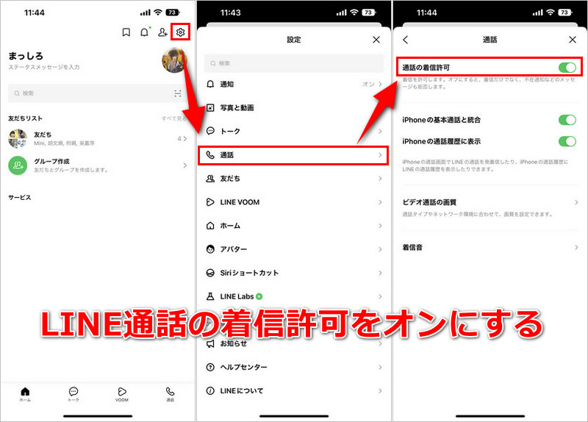Open the LINEについて settings entry
The width and height of the screenshot is (588, 422).
(294, 391)
